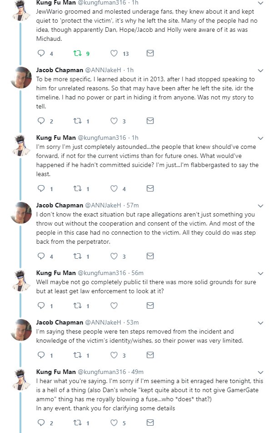Retweet the JewWario tweet with 9 retweets
Screen dimensions: 278x433
click(77, 53)
